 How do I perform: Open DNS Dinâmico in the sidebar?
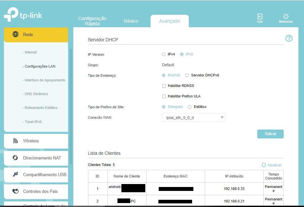click(36, 94)
